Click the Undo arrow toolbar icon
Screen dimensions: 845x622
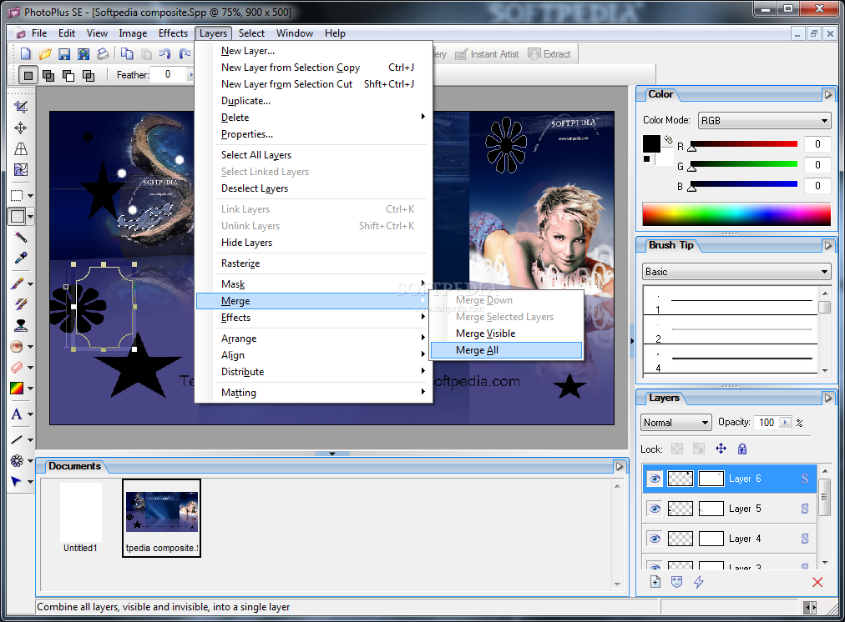coord(164,54)
